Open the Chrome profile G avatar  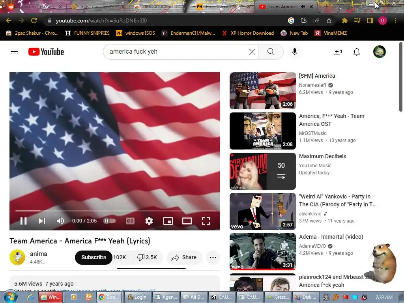382,21
